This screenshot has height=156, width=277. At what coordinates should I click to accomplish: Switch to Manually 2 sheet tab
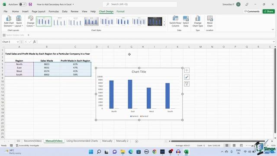click(x=122, y=141)
